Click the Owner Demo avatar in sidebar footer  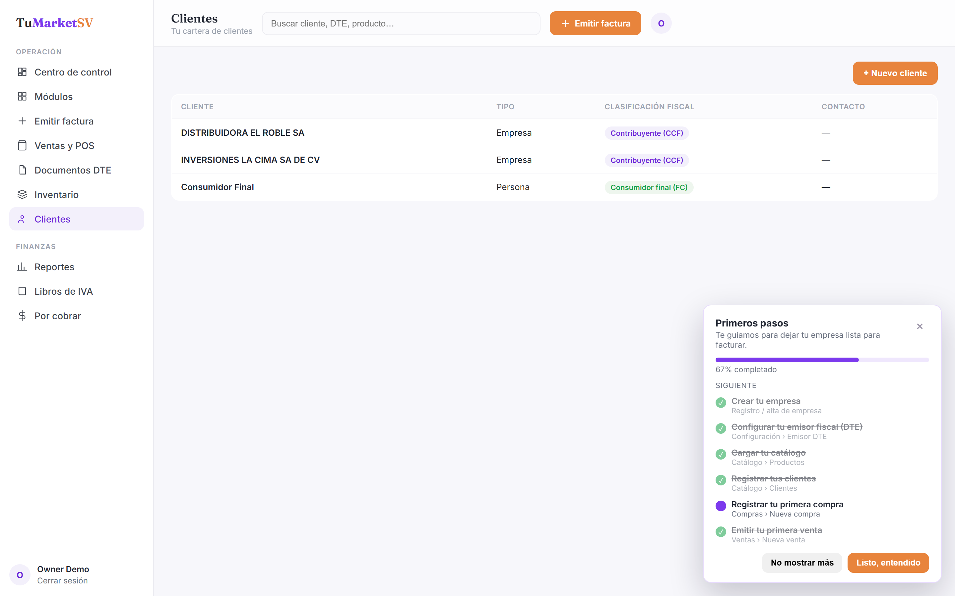[20, 575]
